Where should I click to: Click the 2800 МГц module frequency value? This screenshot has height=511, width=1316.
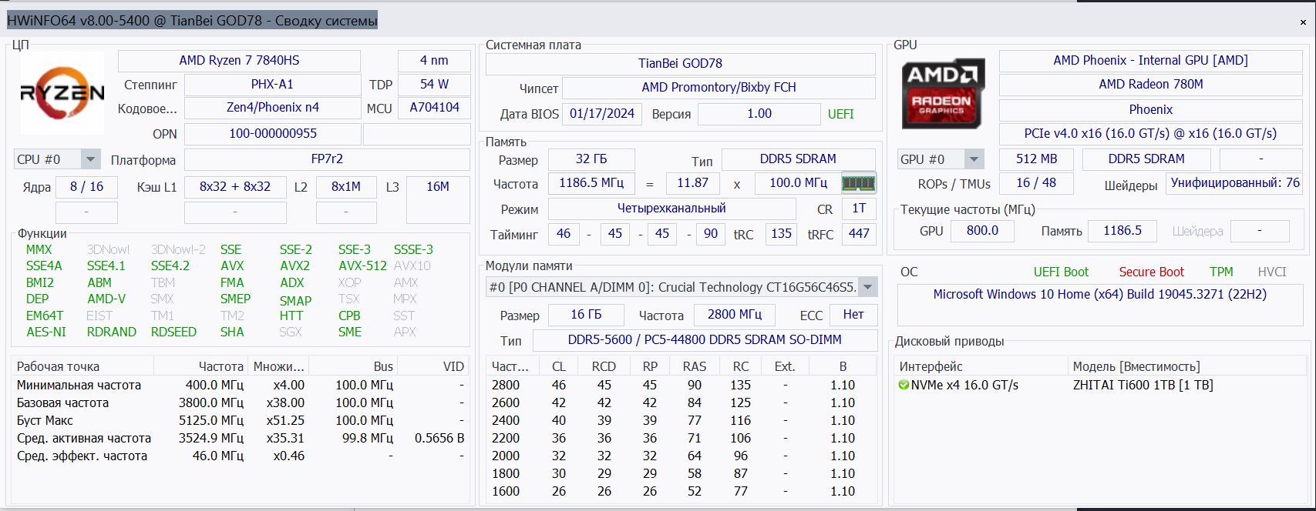point(734,315)
